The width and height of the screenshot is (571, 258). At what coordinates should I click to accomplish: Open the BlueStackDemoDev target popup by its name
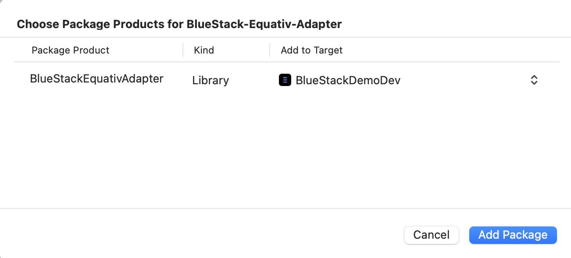[348, 80]
